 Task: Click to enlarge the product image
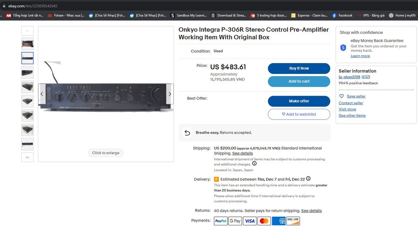pos(105,153)
